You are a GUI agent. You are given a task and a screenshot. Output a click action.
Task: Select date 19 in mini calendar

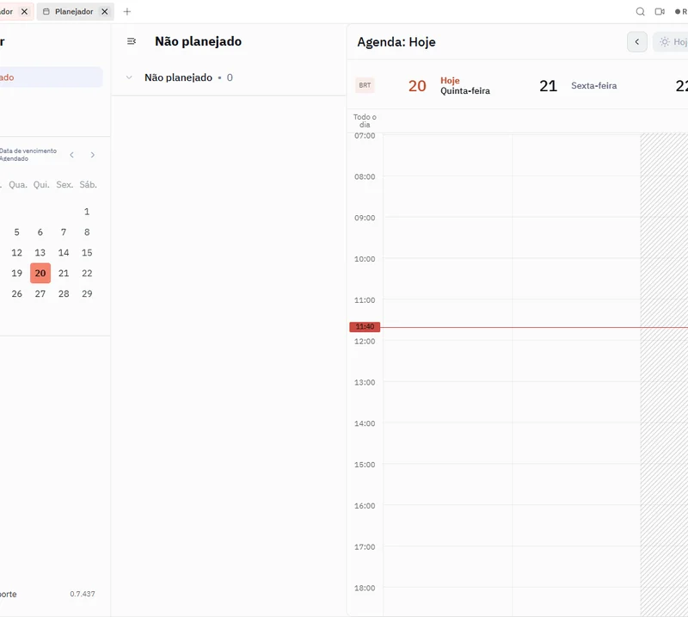click(x=16, y=273)
